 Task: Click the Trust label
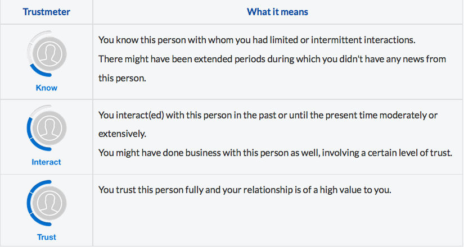[47, 237]
